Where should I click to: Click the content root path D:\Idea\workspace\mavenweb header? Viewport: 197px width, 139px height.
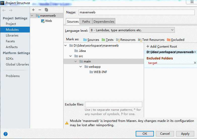[170, 52]
